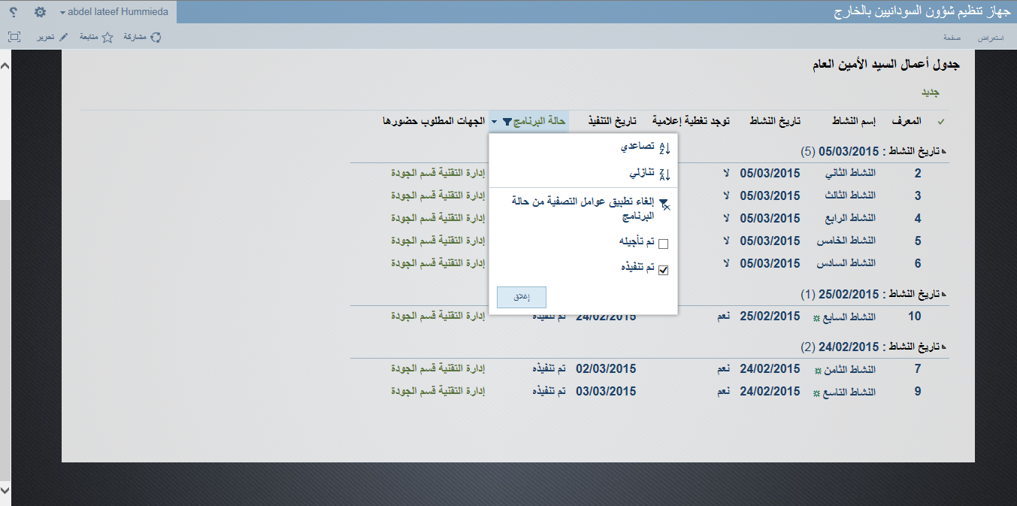1017x506 pixels.
Task: Click the جديد new item link
Action: tap(931, 92)
